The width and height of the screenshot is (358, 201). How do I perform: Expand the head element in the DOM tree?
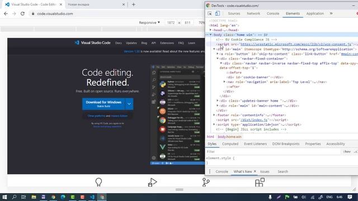pos(210,30)
